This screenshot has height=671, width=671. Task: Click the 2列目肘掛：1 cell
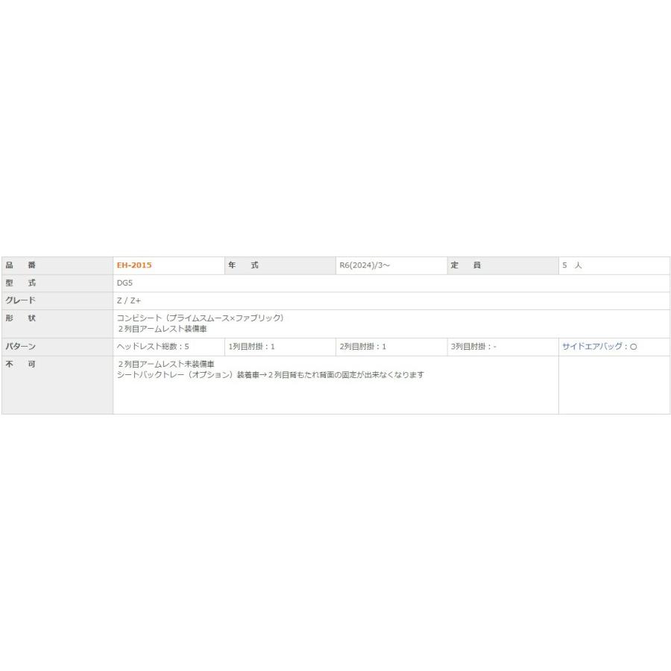pyautogui.click(x=363, y=347)
